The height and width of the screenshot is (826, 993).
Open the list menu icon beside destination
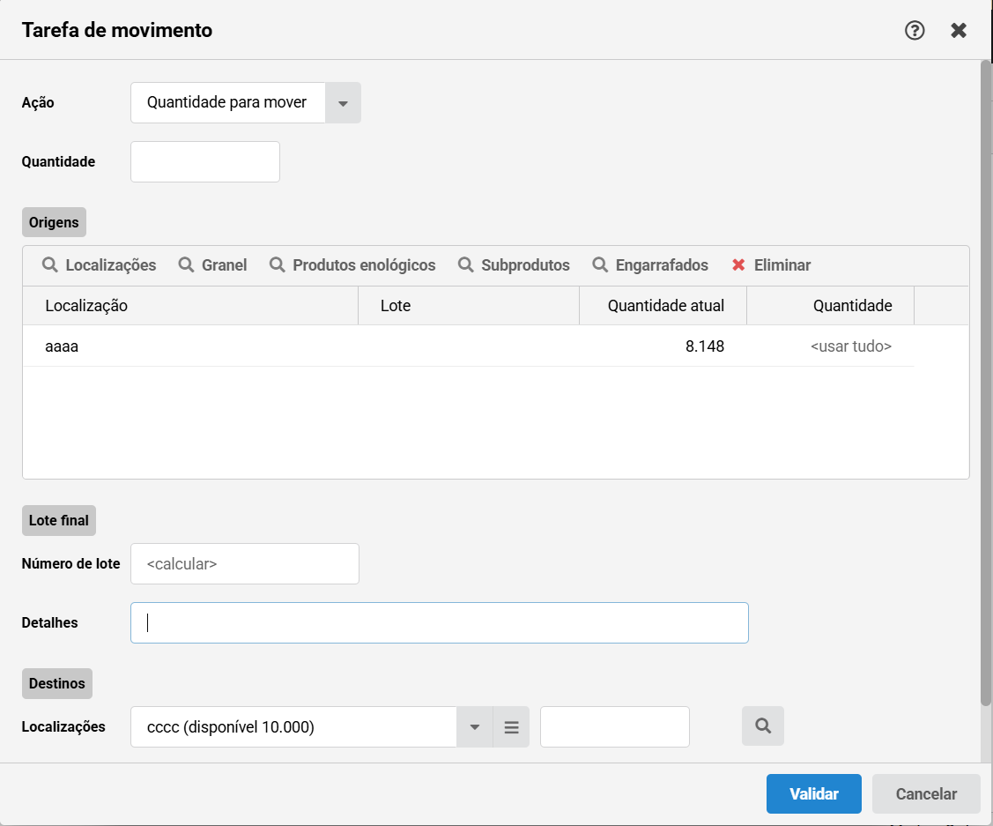pyautogui.click(x=511, y=727)
